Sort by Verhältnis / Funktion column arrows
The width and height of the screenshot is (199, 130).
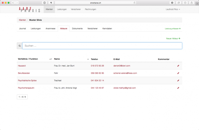click(x=51, y=59)
